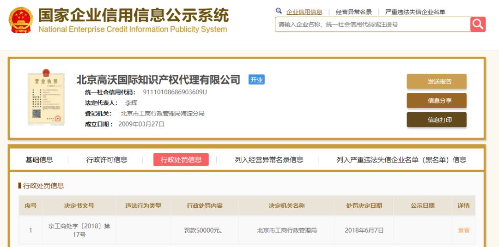Click the penalty content 罚款50000元。
Screen dimensions: 499x247
click(203, 230)
